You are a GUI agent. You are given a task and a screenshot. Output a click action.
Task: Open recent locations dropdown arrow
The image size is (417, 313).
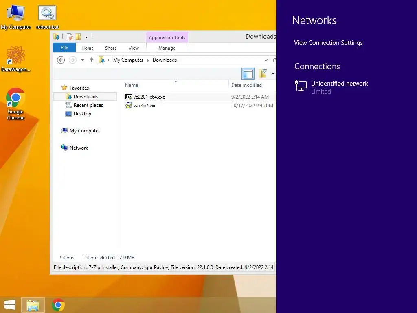(x=82, y=60)
